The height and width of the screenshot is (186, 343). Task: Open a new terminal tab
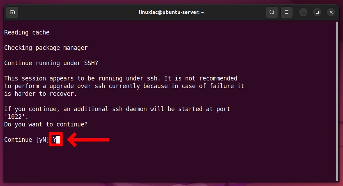pyautogui.click(x=12, y=12)
